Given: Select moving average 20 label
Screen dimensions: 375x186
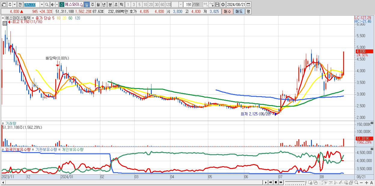Looking at the screenshot, I should point(64,18).
